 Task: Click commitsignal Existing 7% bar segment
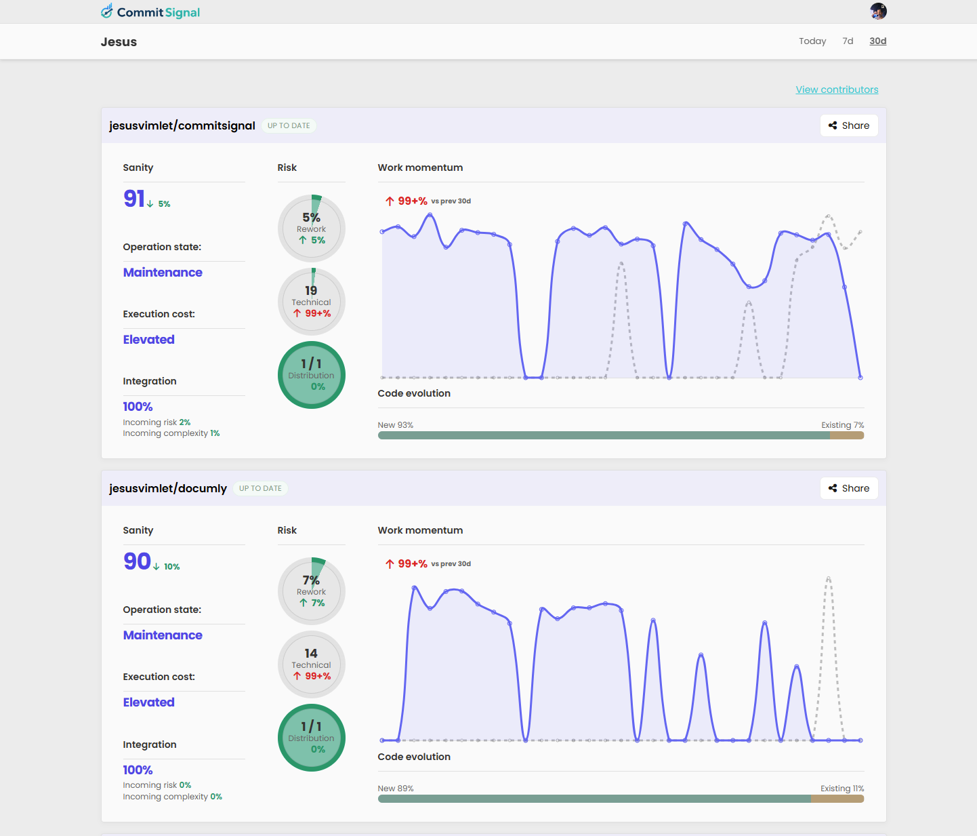[847, 435]
